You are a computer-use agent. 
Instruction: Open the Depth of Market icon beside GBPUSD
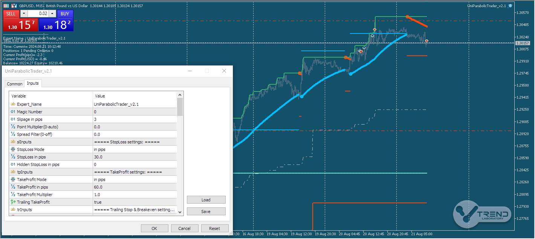click(6, 6)
